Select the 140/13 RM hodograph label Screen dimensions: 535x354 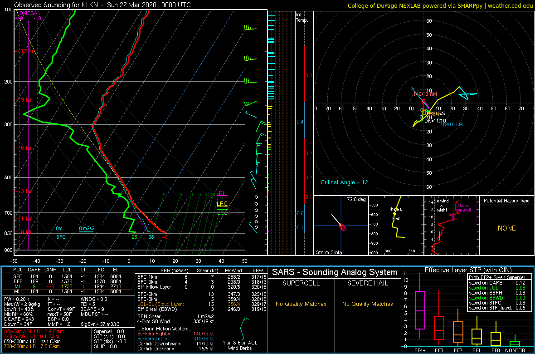click(425, 94)
